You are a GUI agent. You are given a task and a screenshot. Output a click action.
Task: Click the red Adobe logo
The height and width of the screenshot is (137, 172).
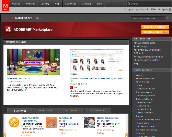coord(5,5)
